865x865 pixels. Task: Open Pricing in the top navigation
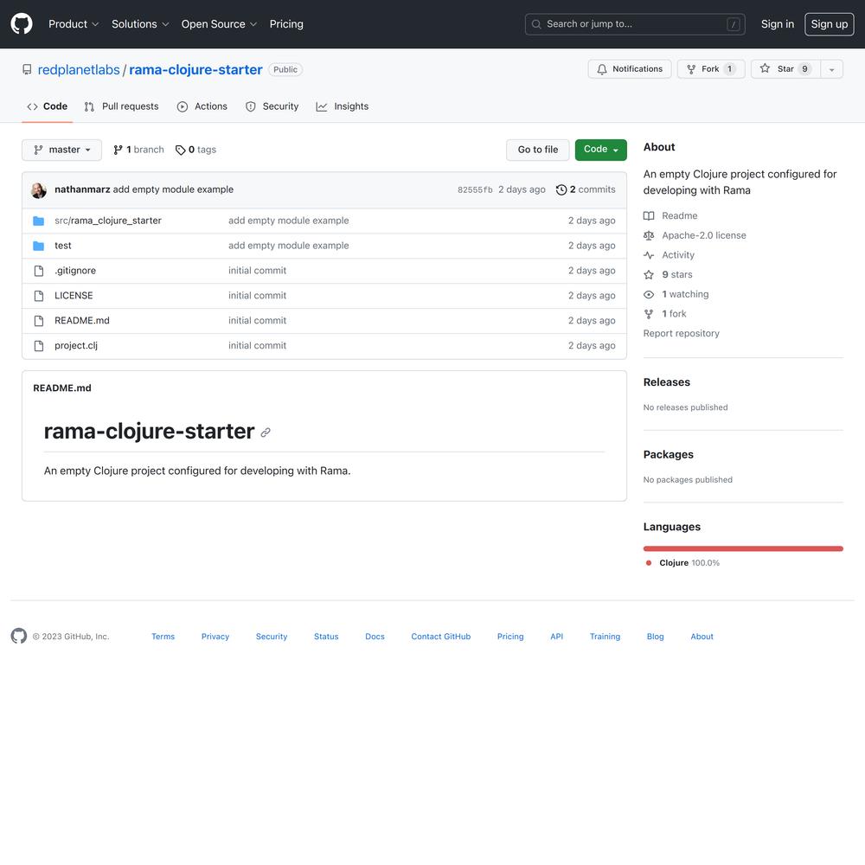[x=286, y=24]
